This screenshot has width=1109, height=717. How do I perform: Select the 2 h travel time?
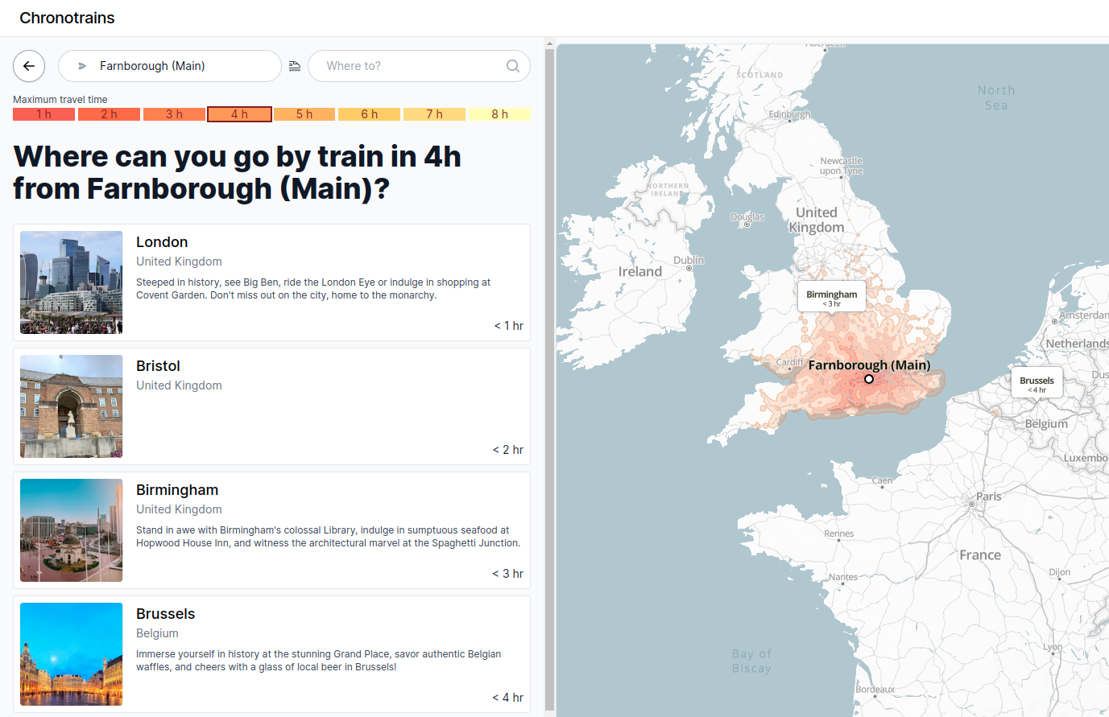point(109,114)
